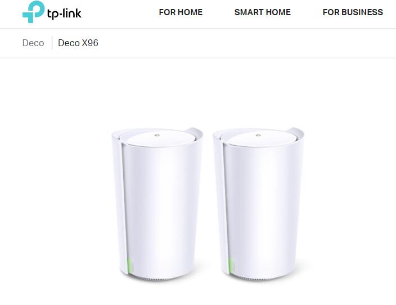Click the vented base of left Deco unit
Image resolution: width=396 pixels, height=305 pixels.
tap(157, 279)
